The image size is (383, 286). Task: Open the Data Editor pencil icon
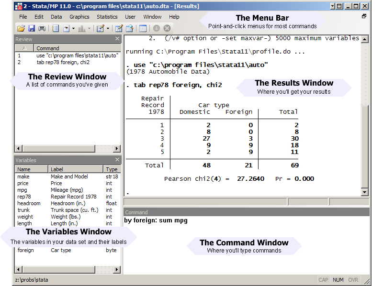tap(119, 29)
